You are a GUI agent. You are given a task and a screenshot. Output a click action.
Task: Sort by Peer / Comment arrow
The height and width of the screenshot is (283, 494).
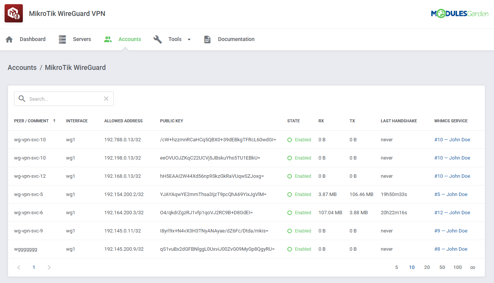click(x=54, y=121)
